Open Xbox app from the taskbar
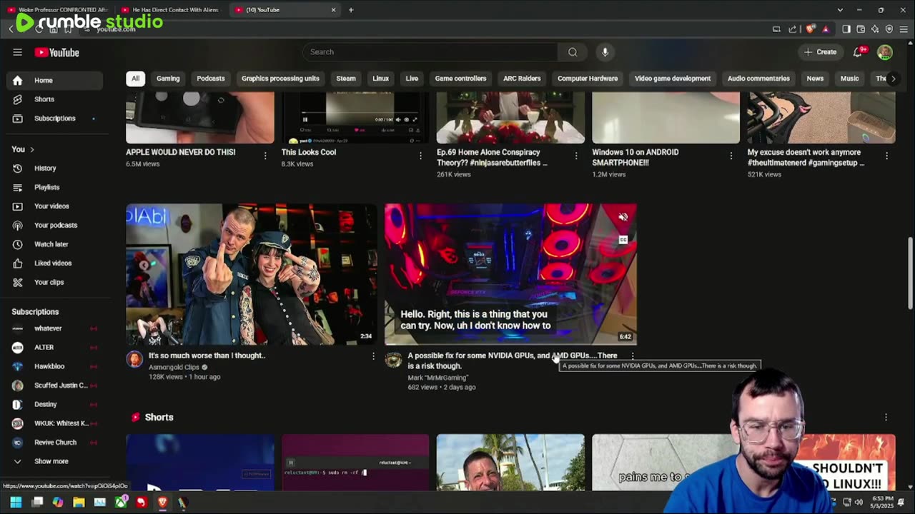The height and width of the screenshot is (514, 915). [121, 503]
